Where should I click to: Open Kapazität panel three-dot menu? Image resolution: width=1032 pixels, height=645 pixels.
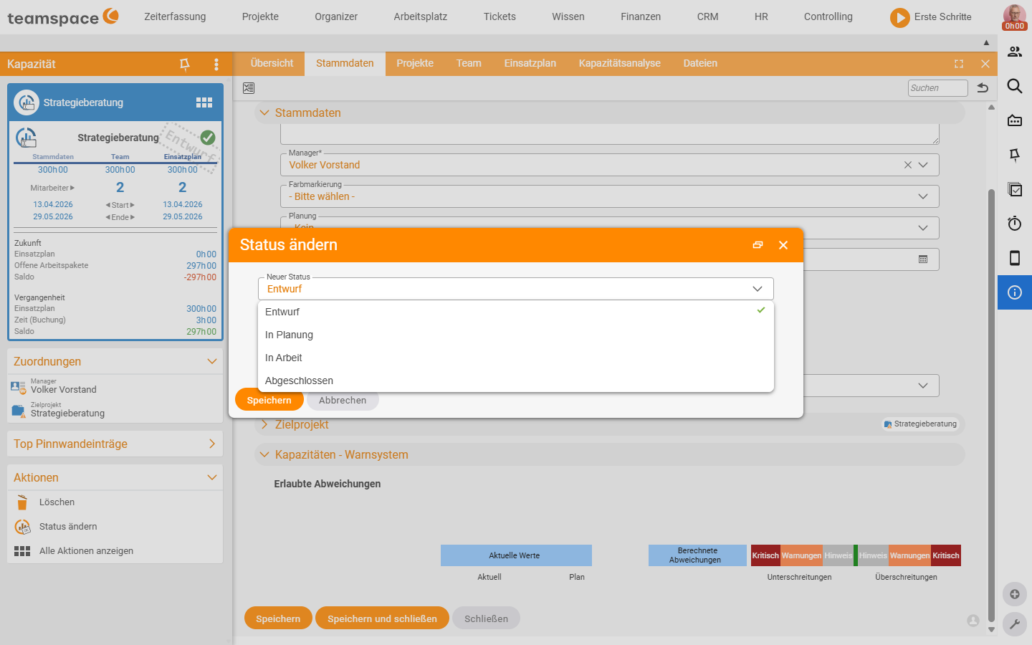216,64
